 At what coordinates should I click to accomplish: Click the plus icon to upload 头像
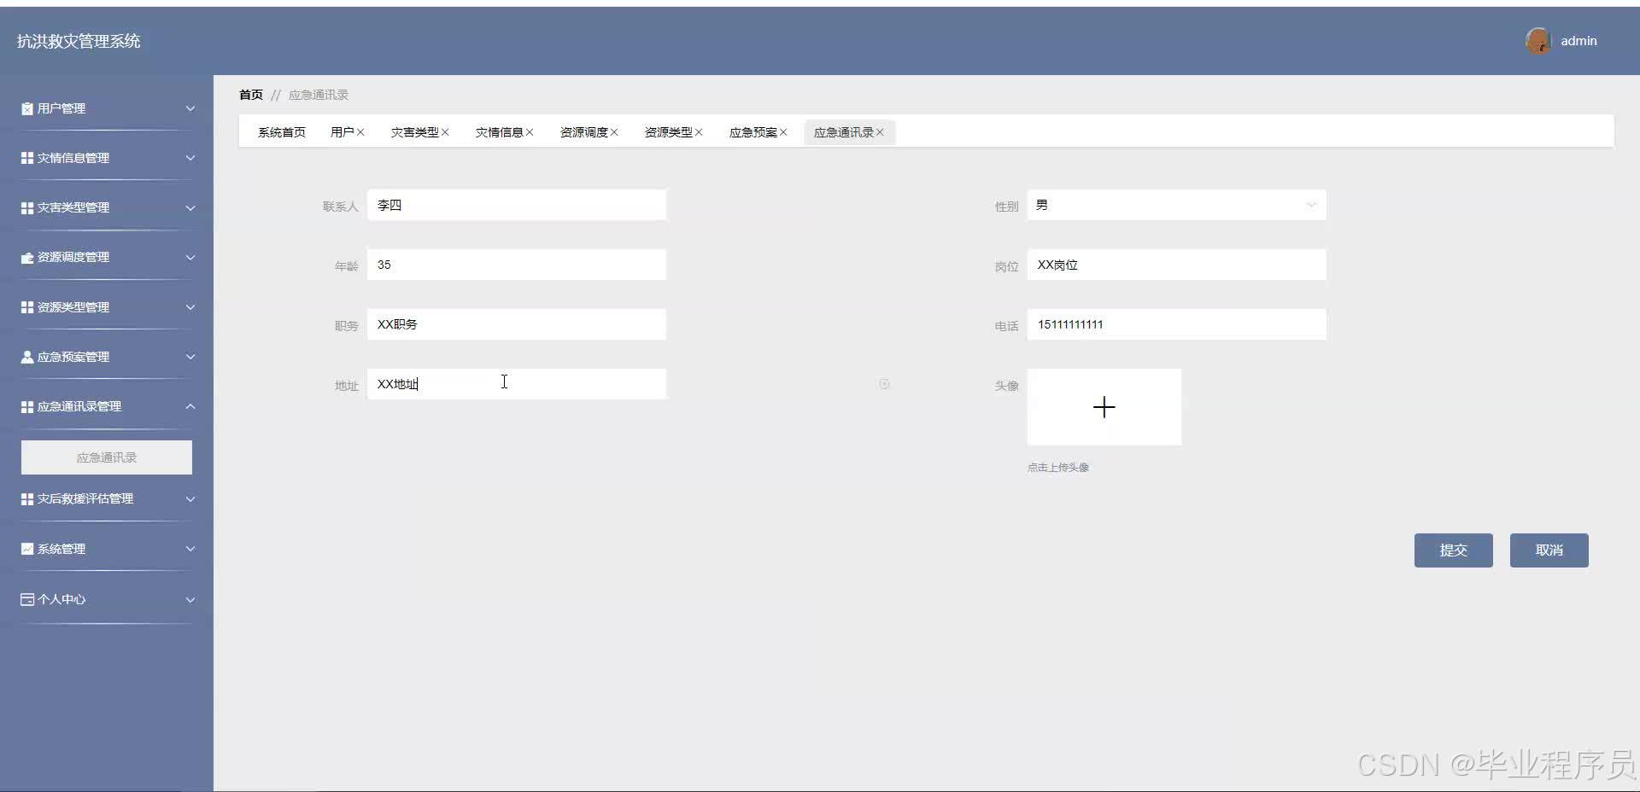[1103, 407]
